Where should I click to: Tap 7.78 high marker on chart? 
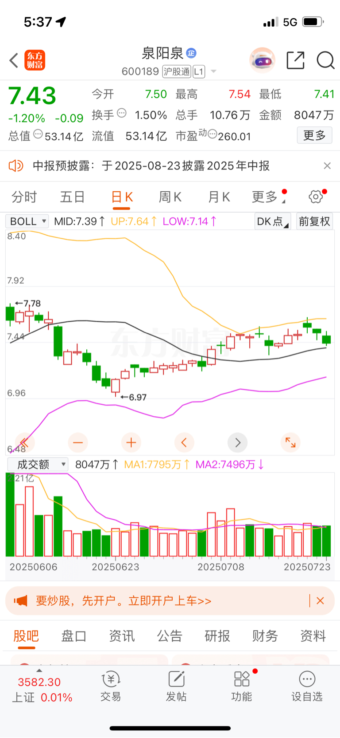[x=28, y=304]
